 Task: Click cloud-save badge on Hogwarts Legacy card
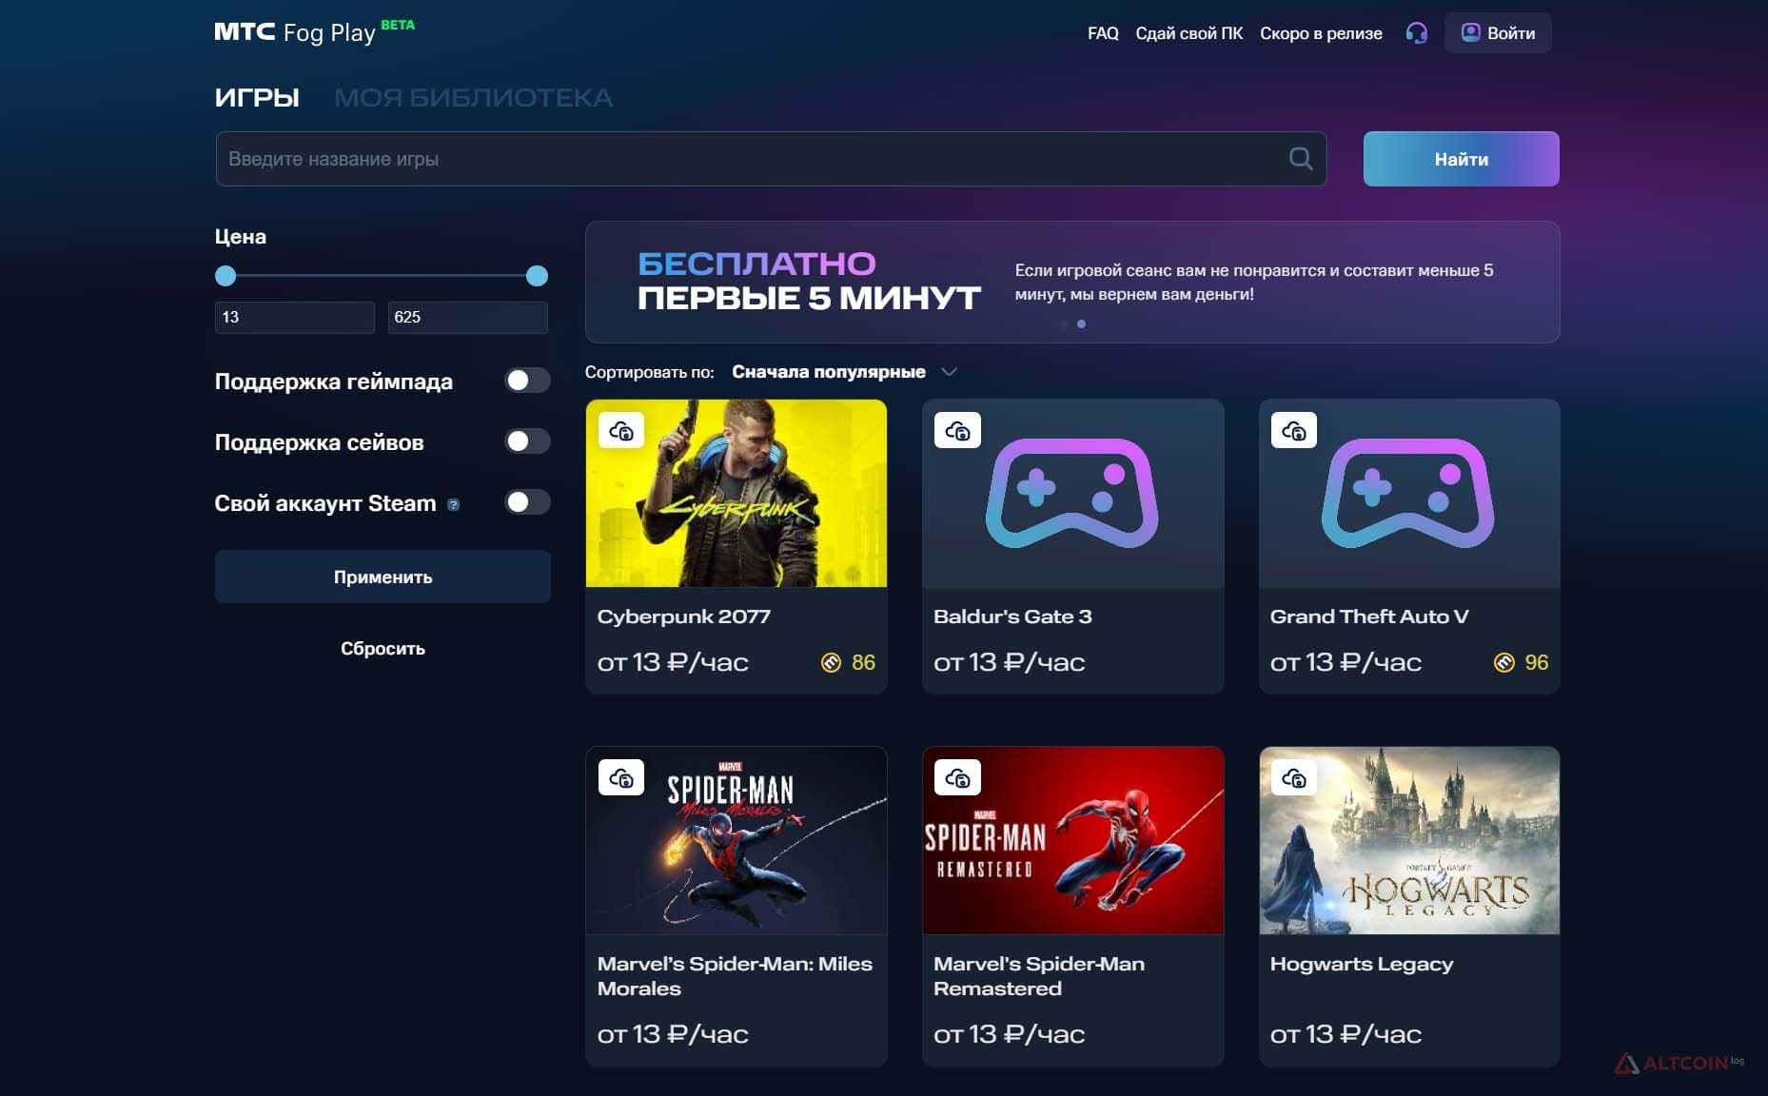(1294, 778)
